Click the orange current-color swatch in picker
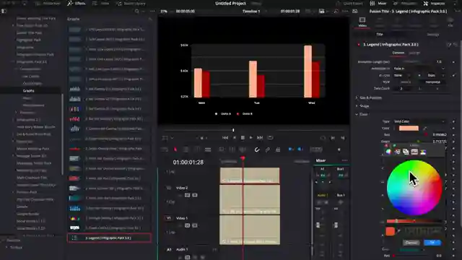Viewport: 462px width, 260px height. click(390, 231)
